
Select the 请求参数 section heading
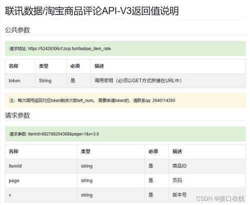pyautogui.click(x=18, y=115)
